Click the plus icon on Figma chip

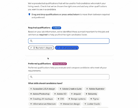click(x=91, y=99)
